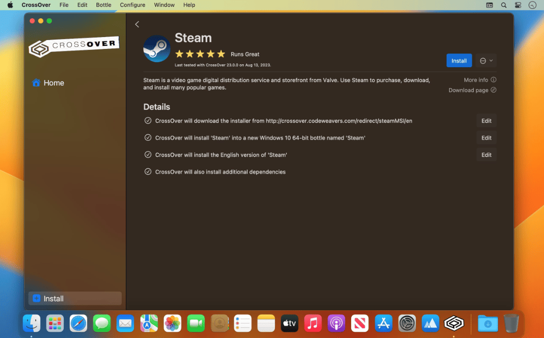The image size is (544, 338).
Task: Open System Settings from the Dock
Action: (x=407, y=324)
